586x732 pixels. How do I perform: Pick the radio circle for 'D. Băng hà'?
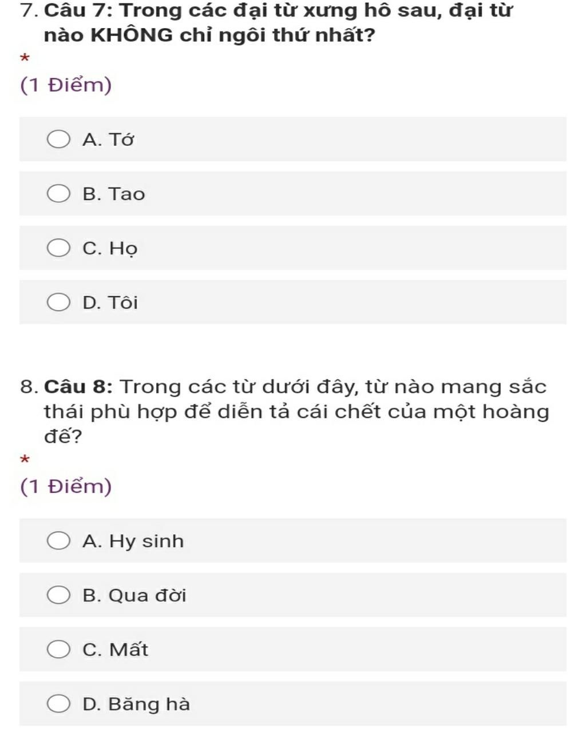pyautogui.click(x=58, y=704)
